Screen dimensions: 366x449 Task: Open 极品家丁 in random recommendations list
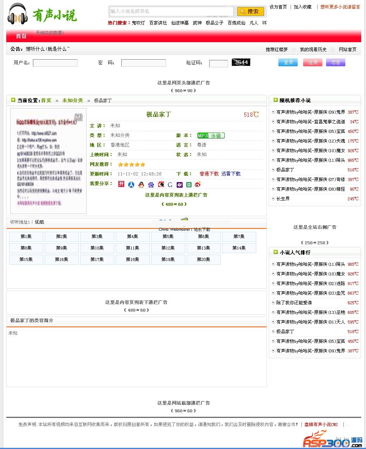click(285, 170)
